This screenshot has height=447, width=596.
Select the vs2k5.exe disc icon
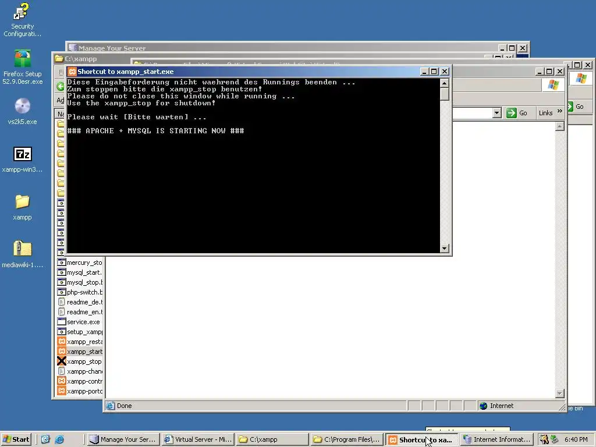(x=22, y=111)
